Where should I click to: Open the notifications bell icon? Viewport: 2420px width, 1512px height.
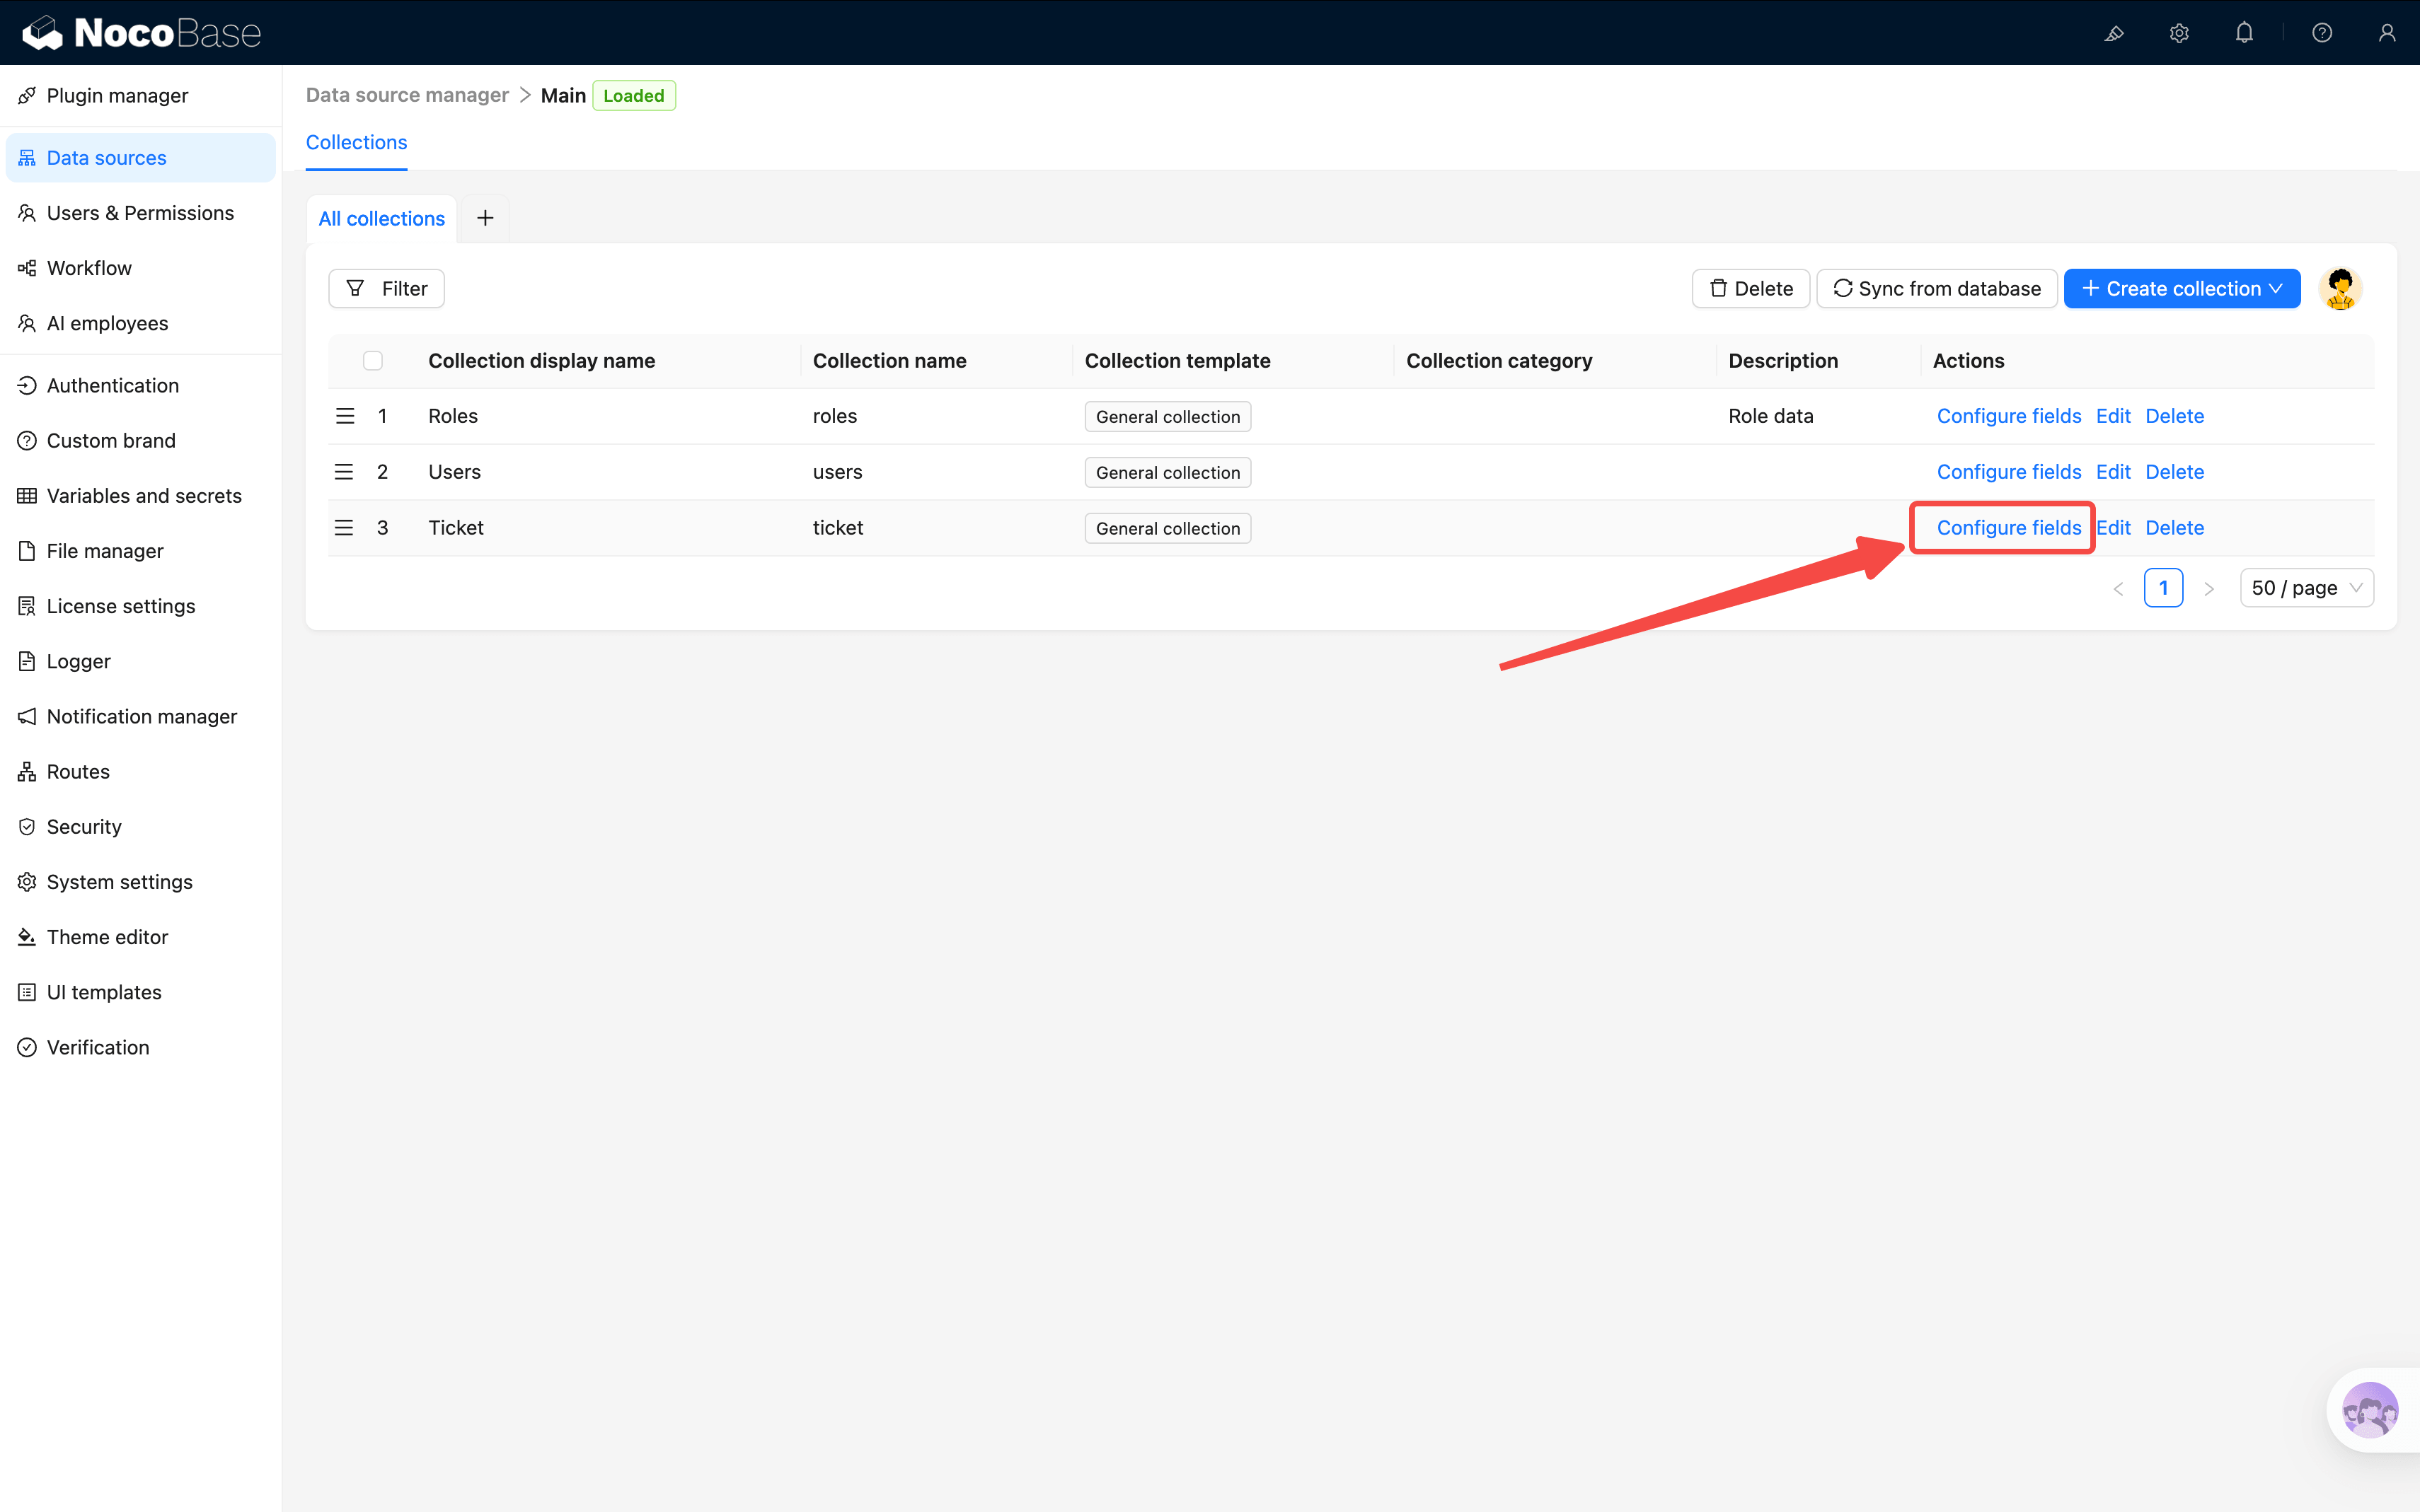pos(2244,33)
